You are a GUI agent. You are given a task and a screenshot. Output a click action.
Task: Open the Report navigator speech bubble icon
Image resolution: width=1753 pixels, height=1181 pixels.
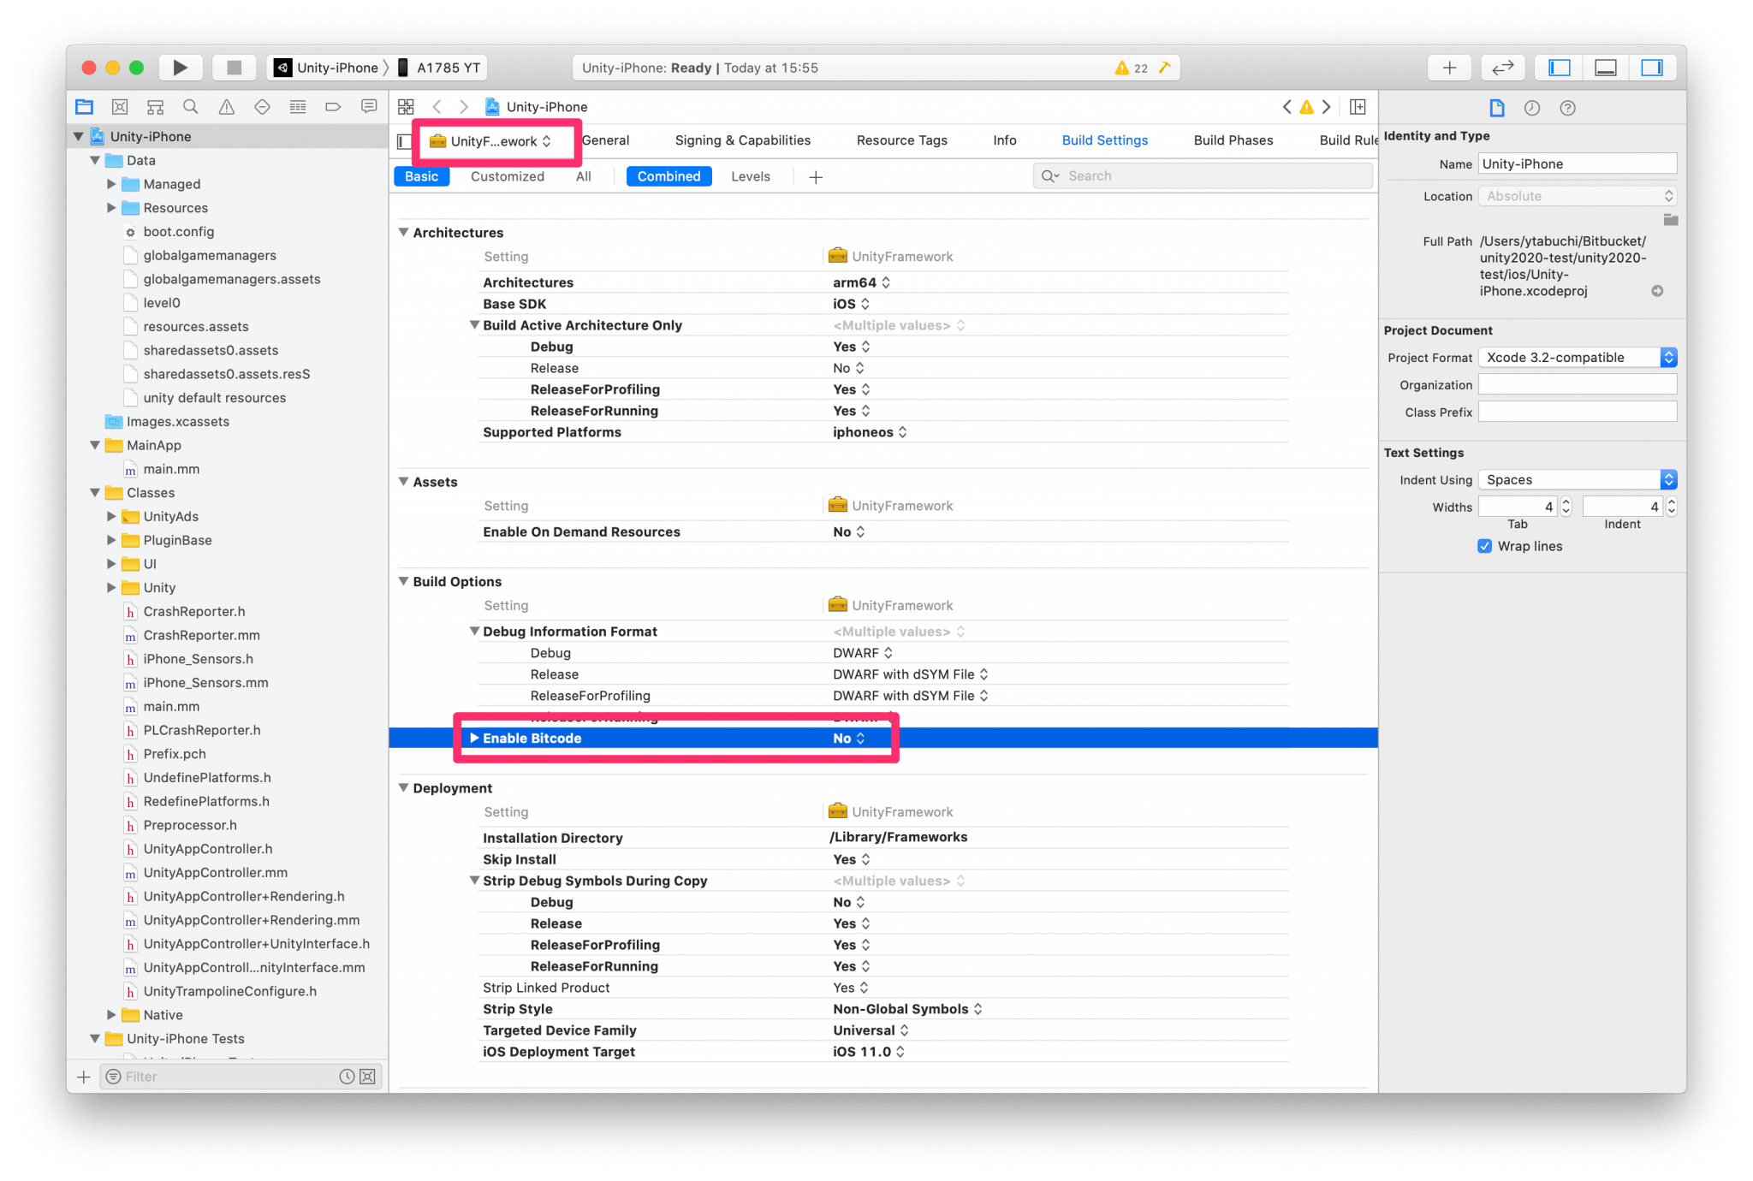point(368,106)
